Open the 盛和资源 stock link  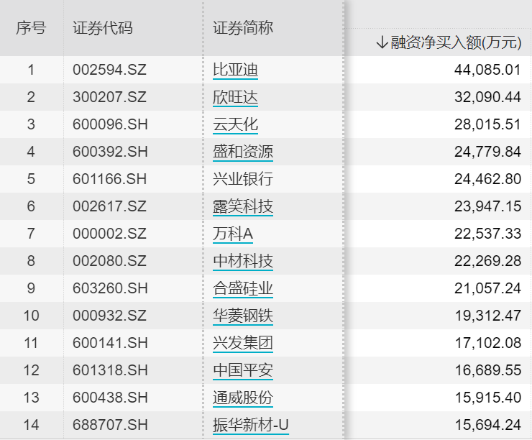(243, 152)
